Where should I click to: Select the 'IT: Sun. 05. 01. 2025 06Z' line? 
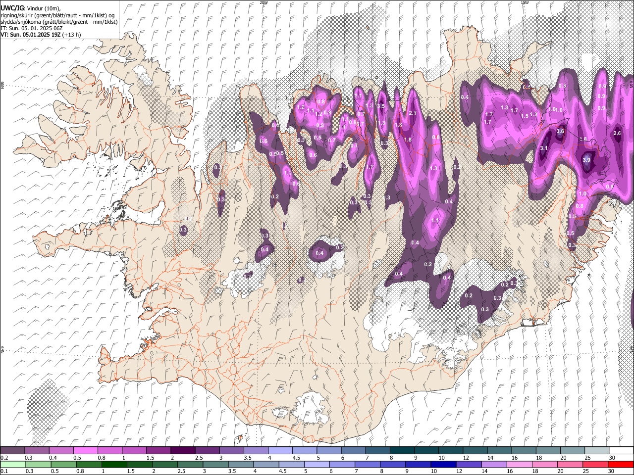[32, 28]
